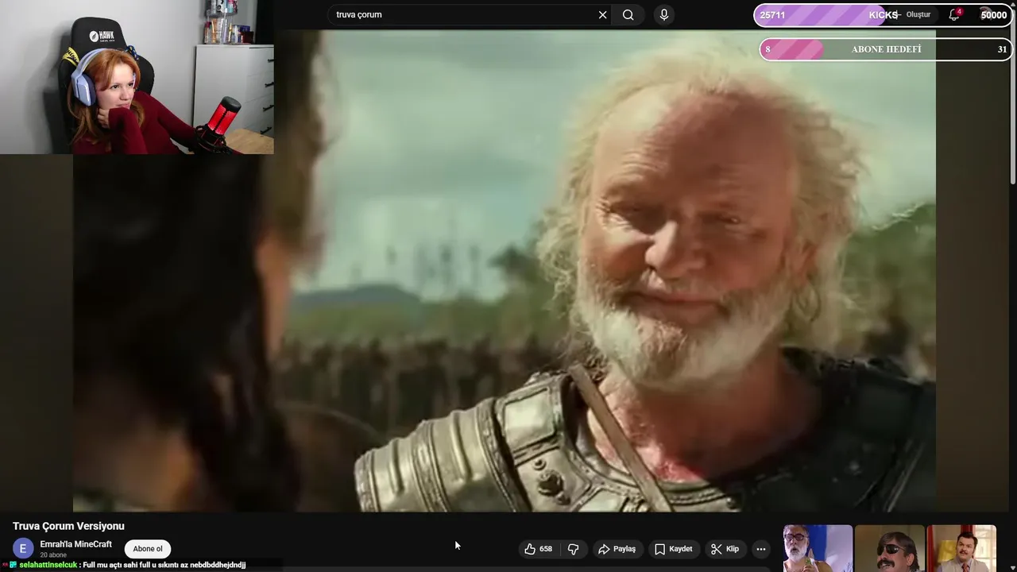
Task: Open the thumbnail of man wearing sunglasses
Action: 890,548
